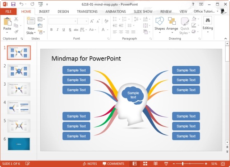Open Shapes gallery in Drawing group
230x167 pixels.
coord(160,25)
